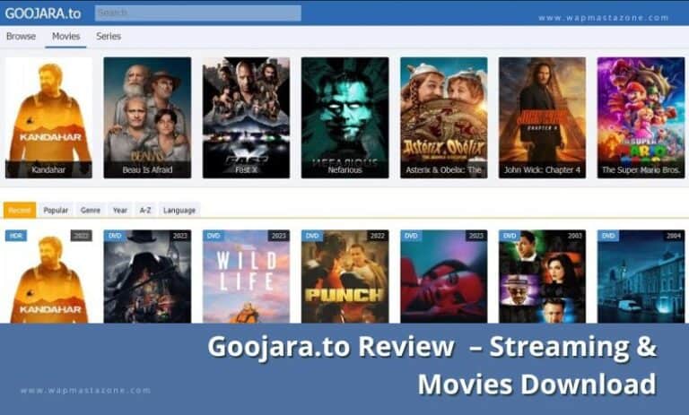Focus the Search input field
This screenshot has width=689, height=415.
[197, 13]
